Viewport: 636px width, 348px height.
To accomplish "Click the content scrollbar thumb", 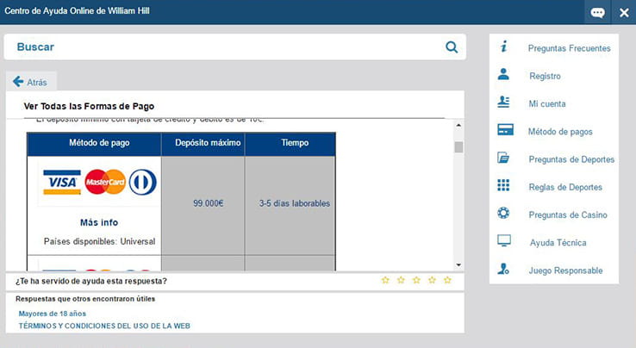I will click(458, 146).
